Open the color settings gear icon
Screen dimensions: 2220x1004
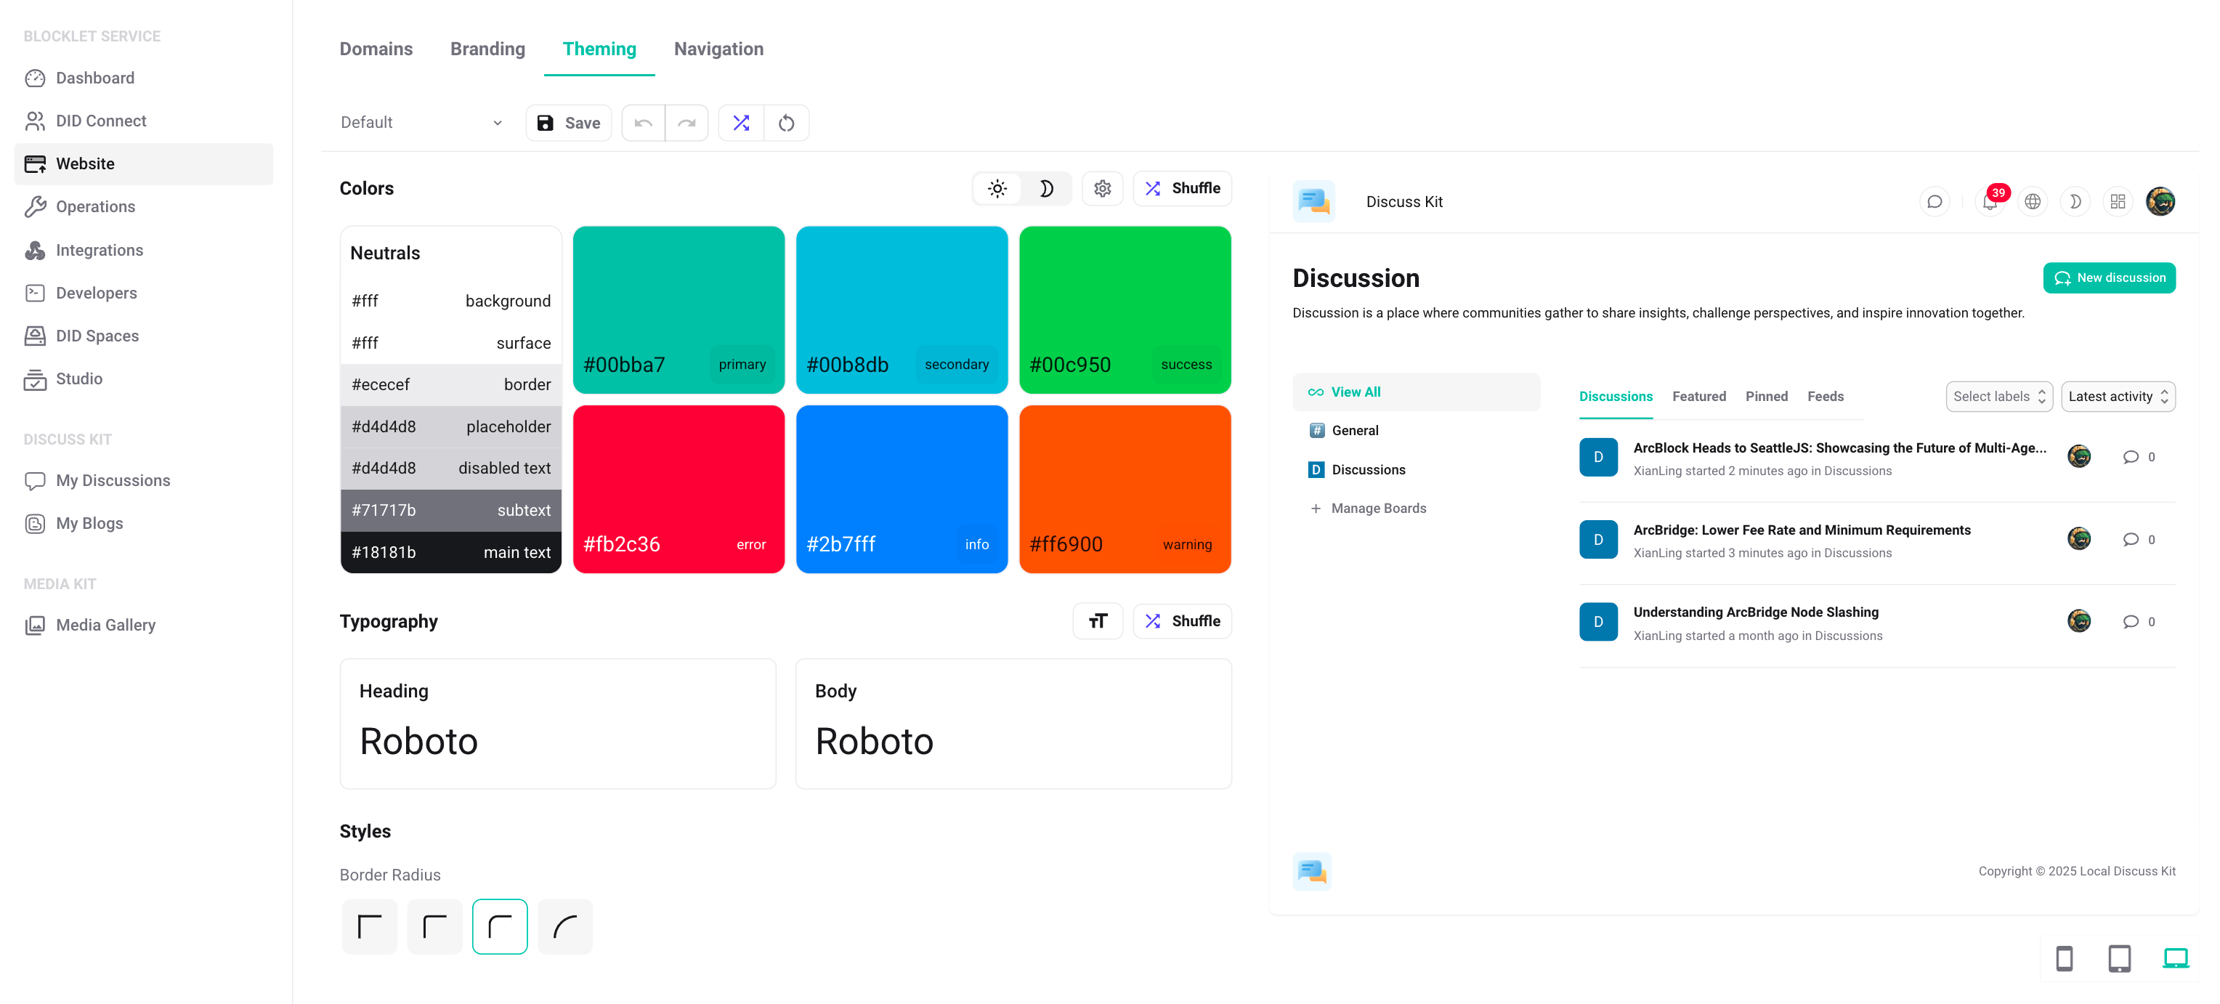tap(1102, 189)
